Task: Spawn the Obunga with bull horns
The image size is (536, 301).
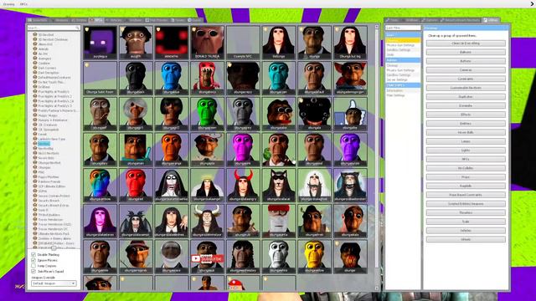Action: [x=207, y=221]
